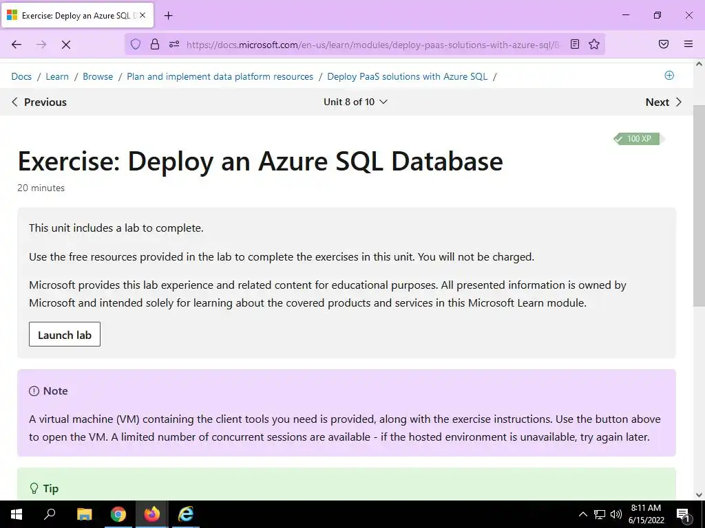Click the Firefox taskbar icon
The image size is (705, 528).
pyautogui.click(x=151, y=514)
